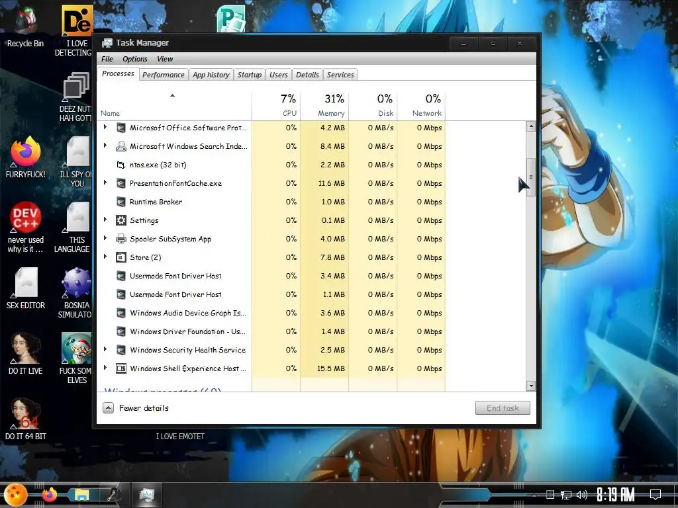Select Windows Audio Device Graph Isolation row
Screen dimensions: 678x508
(x=271, y=313)
